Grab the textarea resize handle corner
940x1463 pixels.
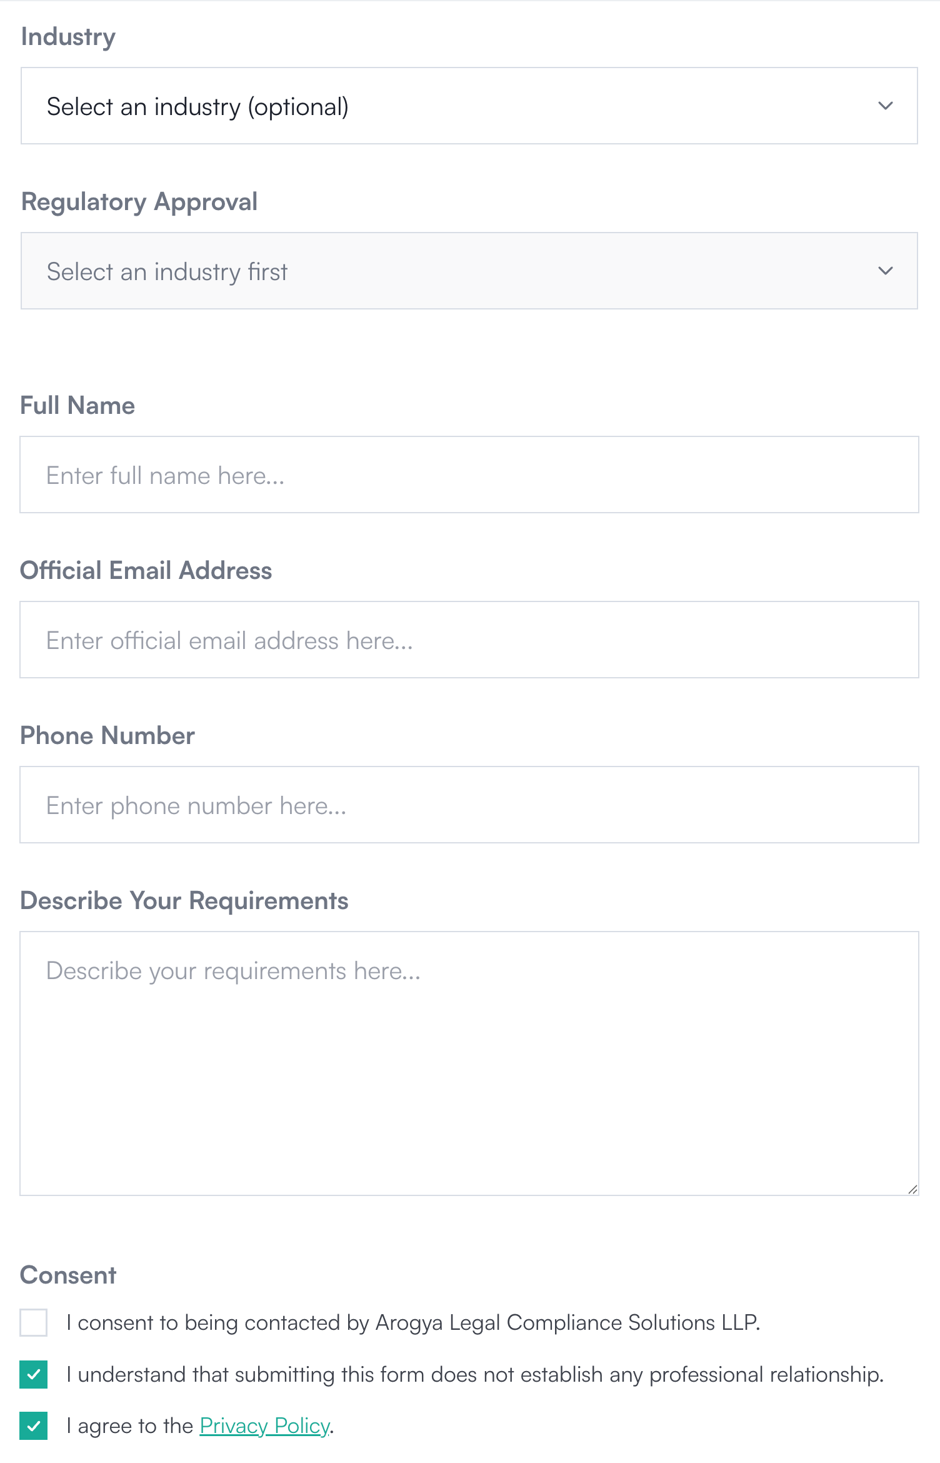point(912,1189)
